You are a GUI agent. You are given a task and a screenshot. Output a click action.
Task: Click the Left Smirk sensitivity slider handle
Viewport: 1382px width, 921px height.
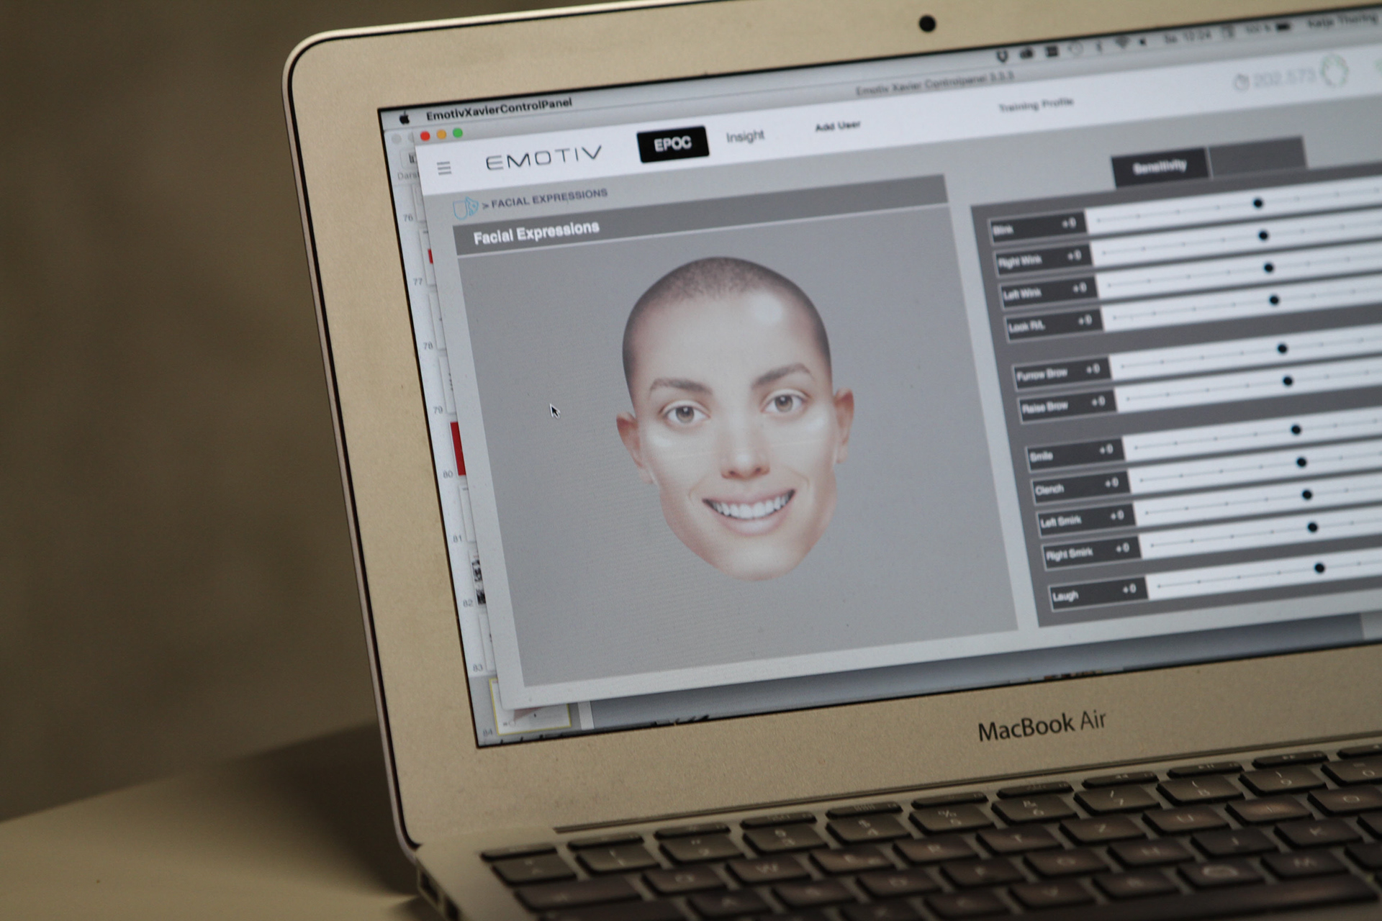click(x=1307, y=495)
